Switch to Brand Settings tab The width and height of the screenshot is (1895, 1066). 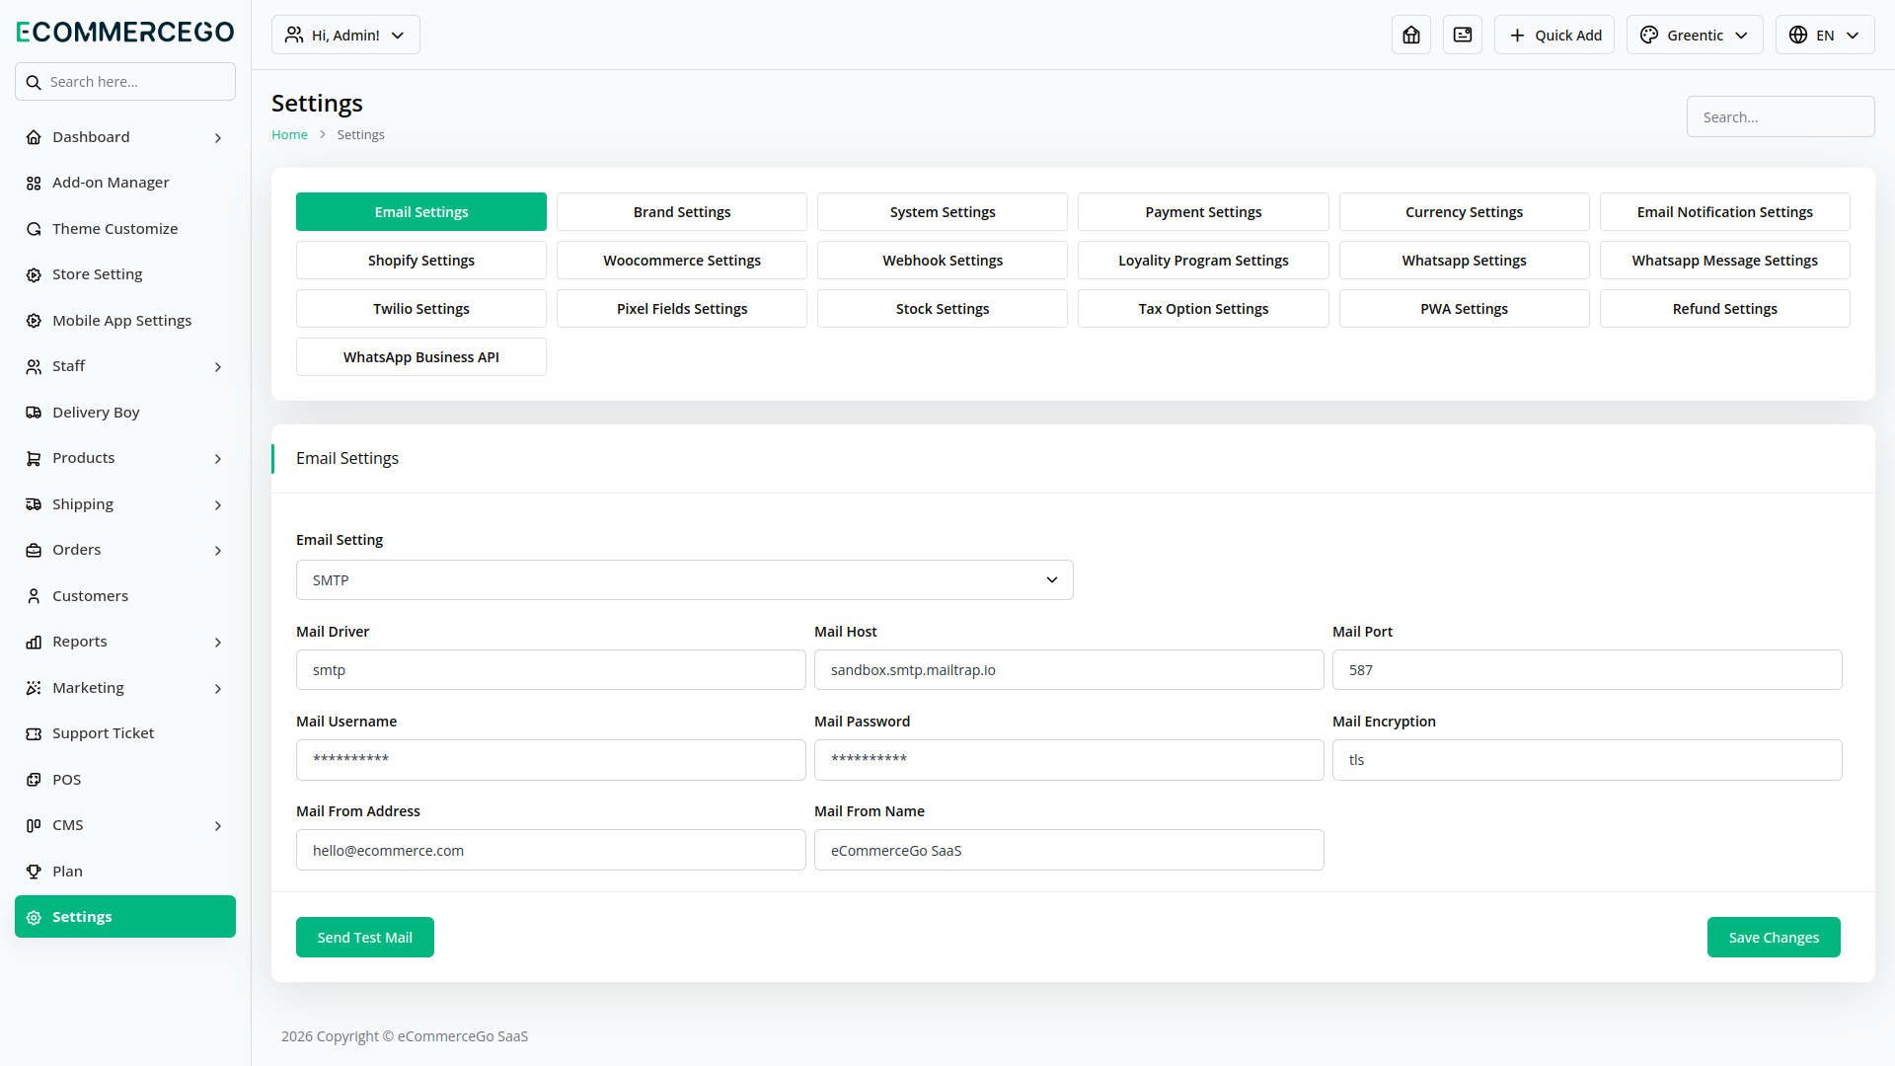tap(681, 212)
